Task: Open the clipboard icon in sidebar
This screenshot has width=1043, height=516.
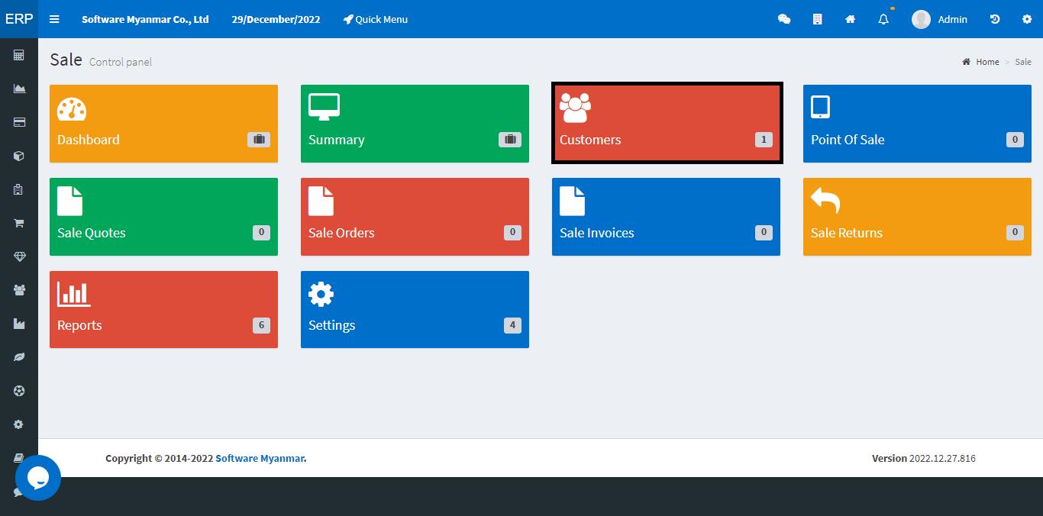Action: [x=19, y=189]
